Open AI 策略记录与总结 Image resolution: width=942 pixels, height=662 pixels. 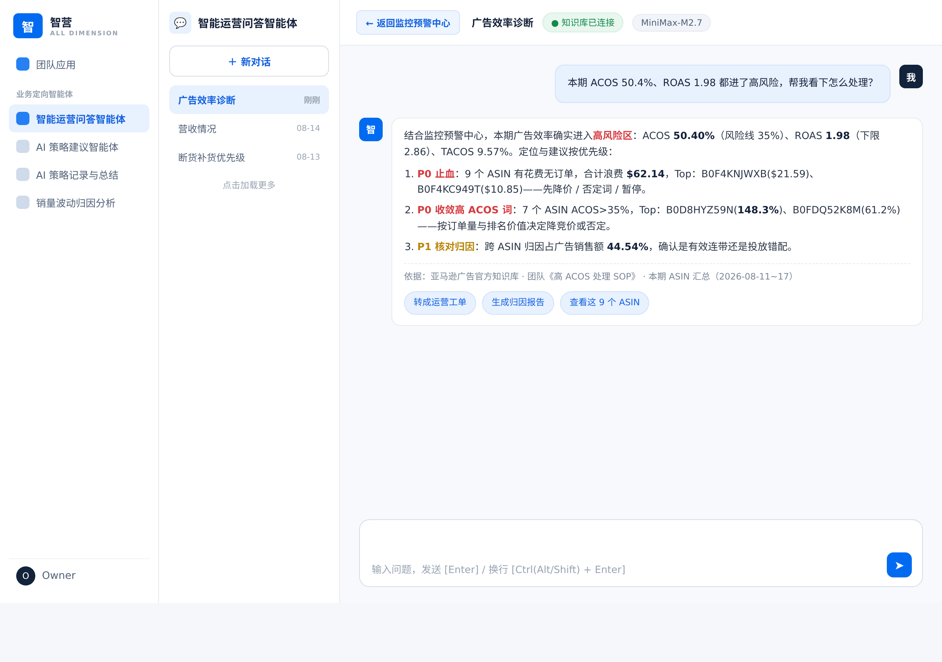click(79, 175)
